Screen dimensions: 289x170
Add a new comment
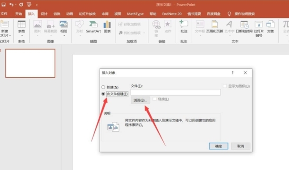click(x=184, y=27)
